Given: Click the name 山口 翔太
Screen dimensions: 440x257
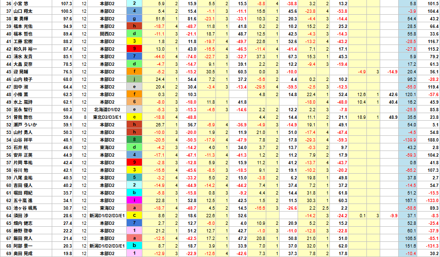Looking at the screenshot, I should 23,11.
